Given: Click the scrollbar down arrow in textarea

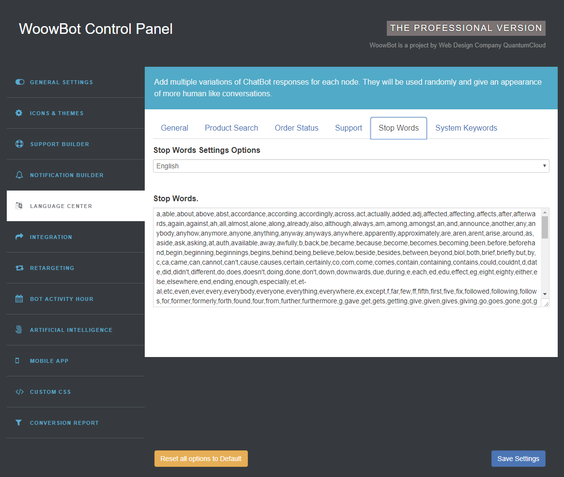Looking at the screenshot, I should pos(545,294).
